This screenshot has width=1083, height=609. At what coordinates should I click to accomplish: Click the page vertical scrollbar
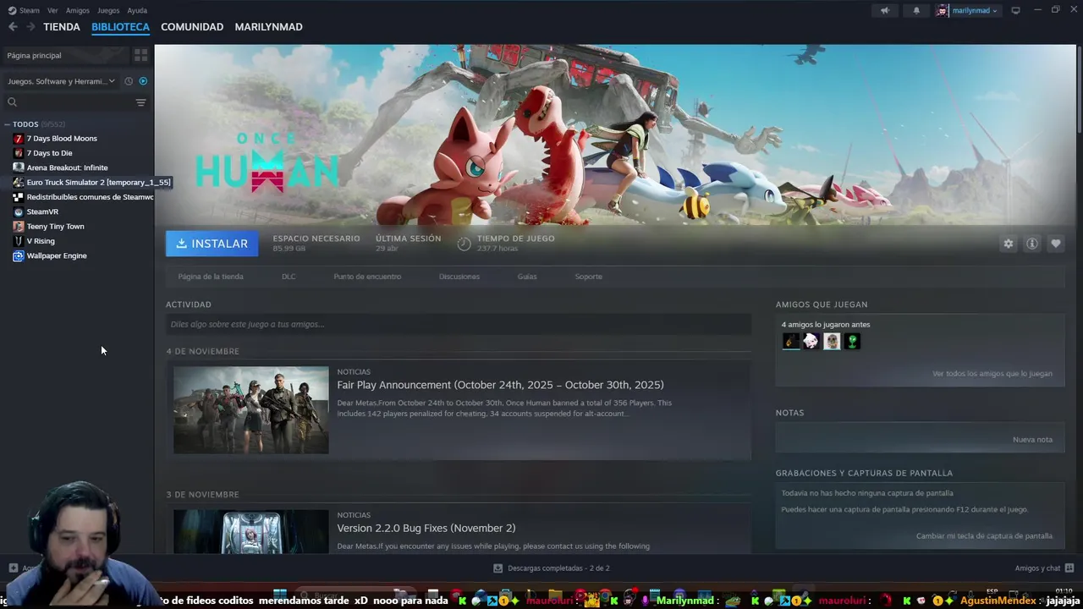click(x=1080, y=88)
